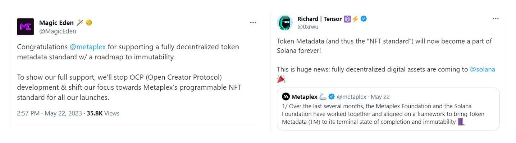Click the thread spool emoji ending the quoted tweet
Viewport: 516px width, 143px height.
coord(461,122)
